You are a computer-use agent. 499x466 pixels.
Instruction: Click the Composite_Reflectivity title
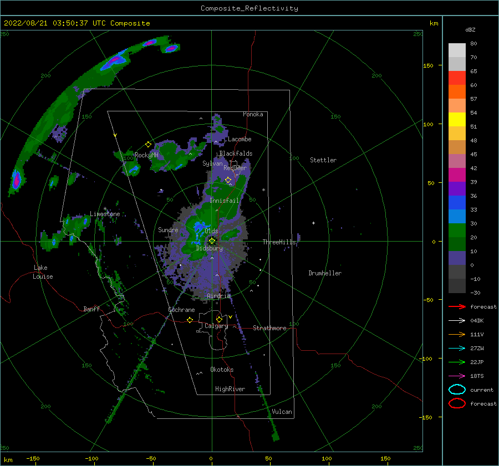point(249,8)
